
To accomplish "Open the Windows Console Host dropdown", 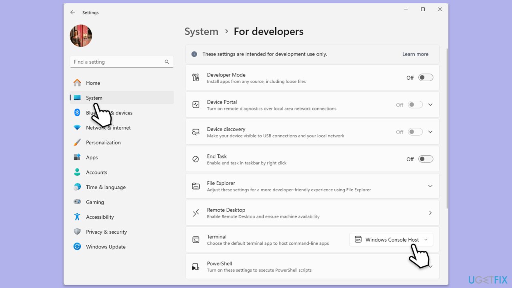I will coord(391,240).
